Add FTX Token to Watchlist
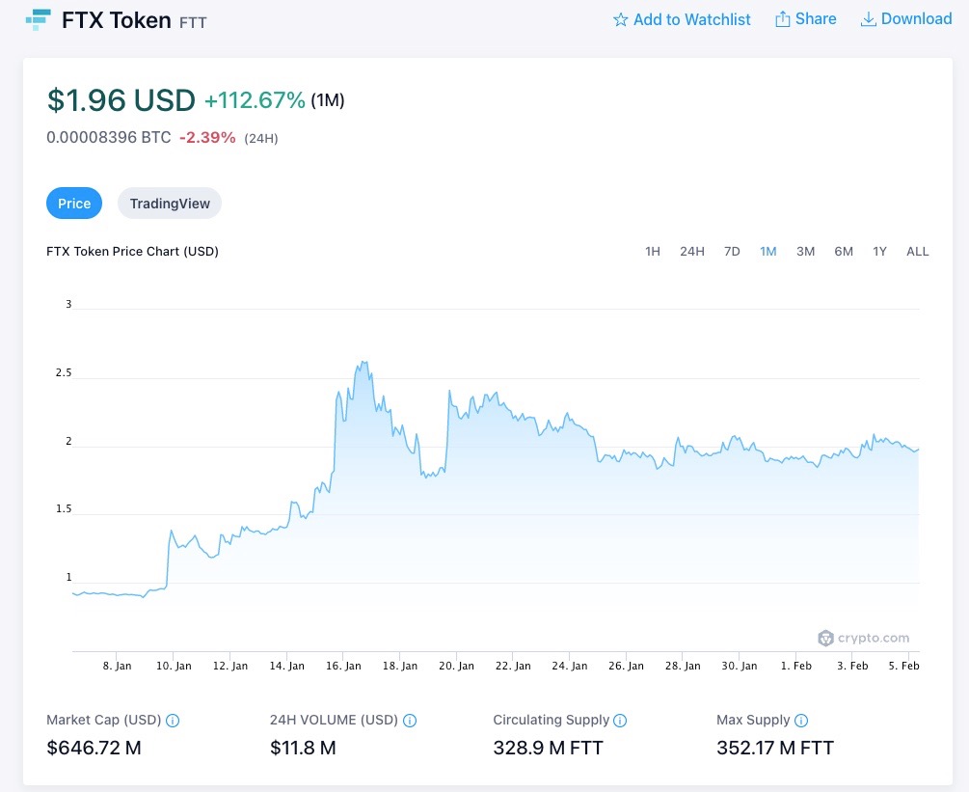 point(683,20)
